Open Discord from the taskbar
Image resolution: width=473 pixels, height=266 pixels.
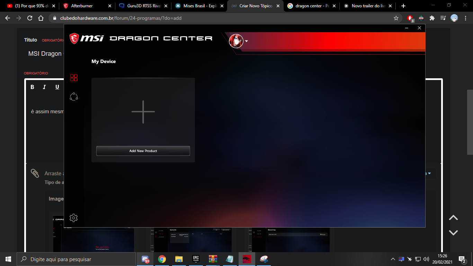tap(145, 259)
